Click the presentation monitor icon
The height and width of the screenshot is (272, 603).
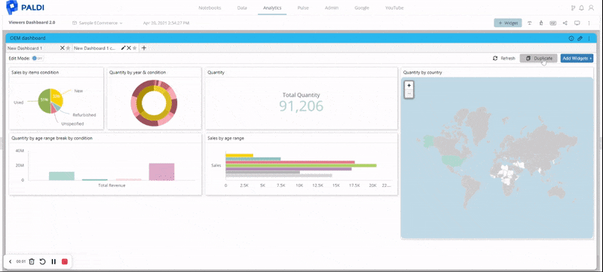[577, 23]
